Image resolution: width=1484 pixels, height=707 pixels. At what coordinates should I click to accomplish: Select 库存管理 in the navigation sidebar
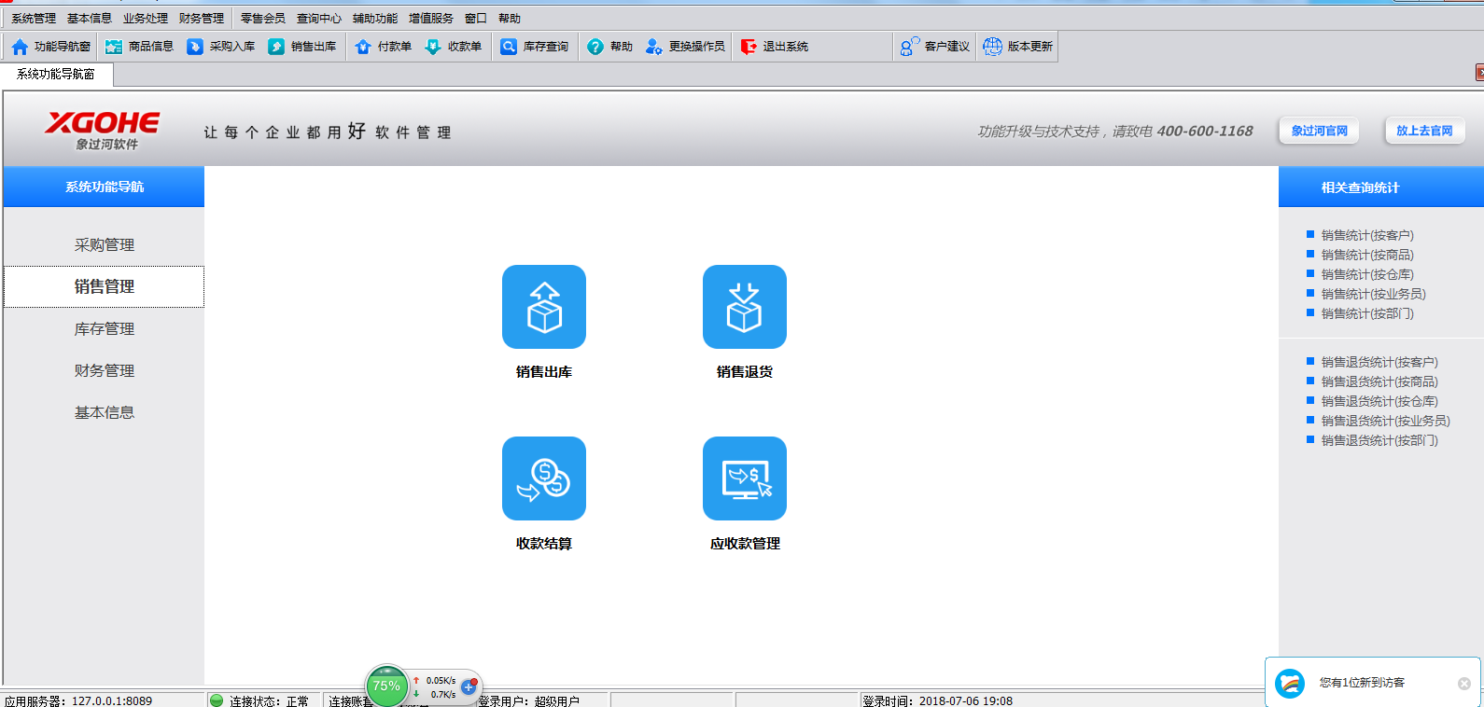pyautogui.click(x=105, y=329)
